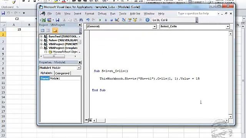Click the code window scroll down arrow
This screenshot has width=246, height=138.
[230, 117]
